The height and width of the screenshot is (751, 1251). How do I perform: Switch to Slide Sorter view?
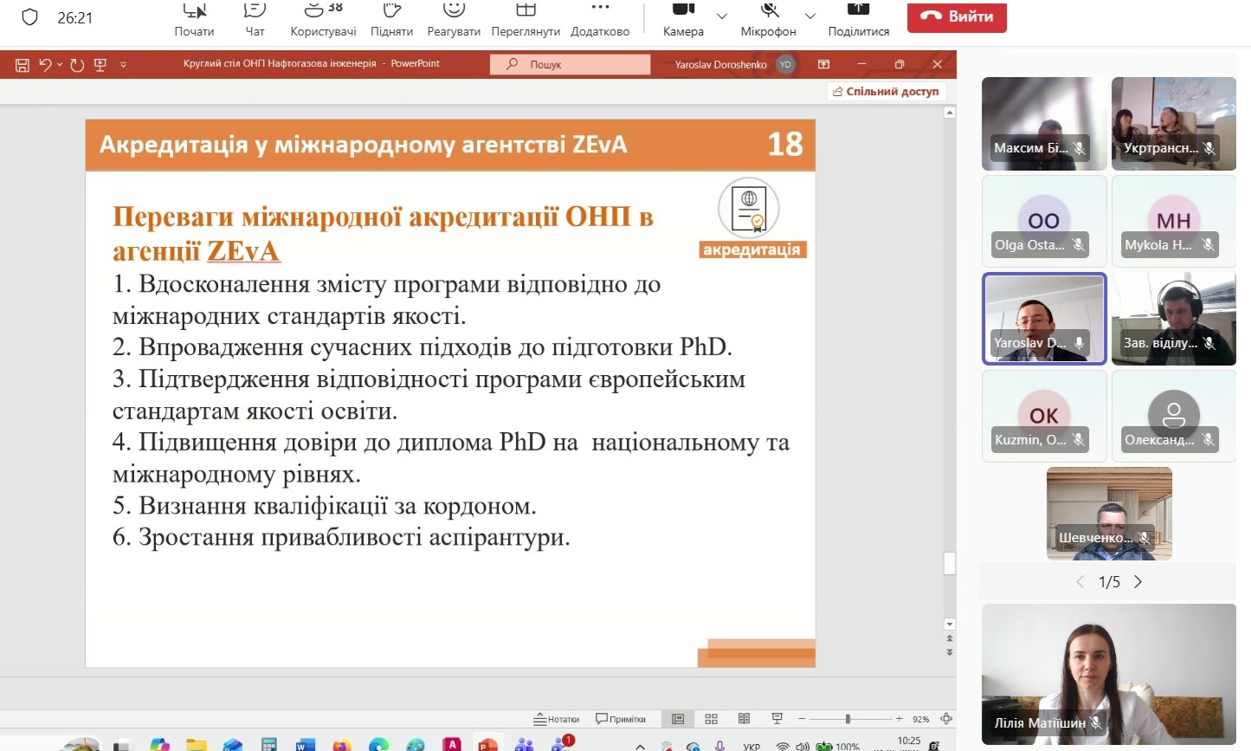click(x=712, y=719)
